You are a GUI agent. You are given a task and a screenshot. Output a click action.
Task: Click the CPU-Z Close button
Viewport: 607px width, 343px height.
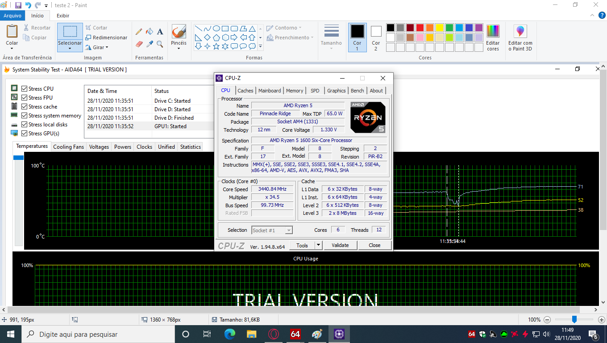click(x=374, y=245)
